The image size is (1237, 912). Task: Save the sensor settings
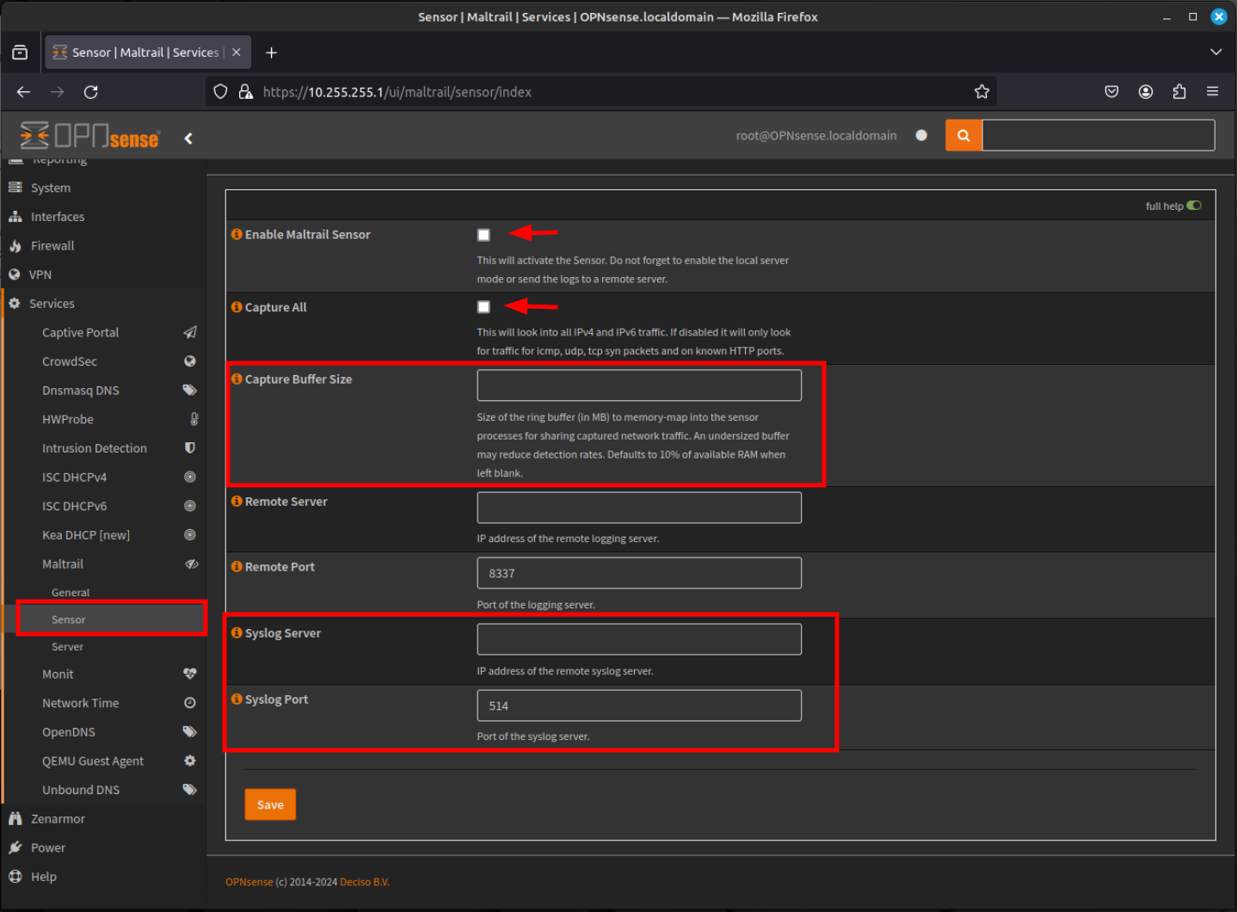[270, 804]
